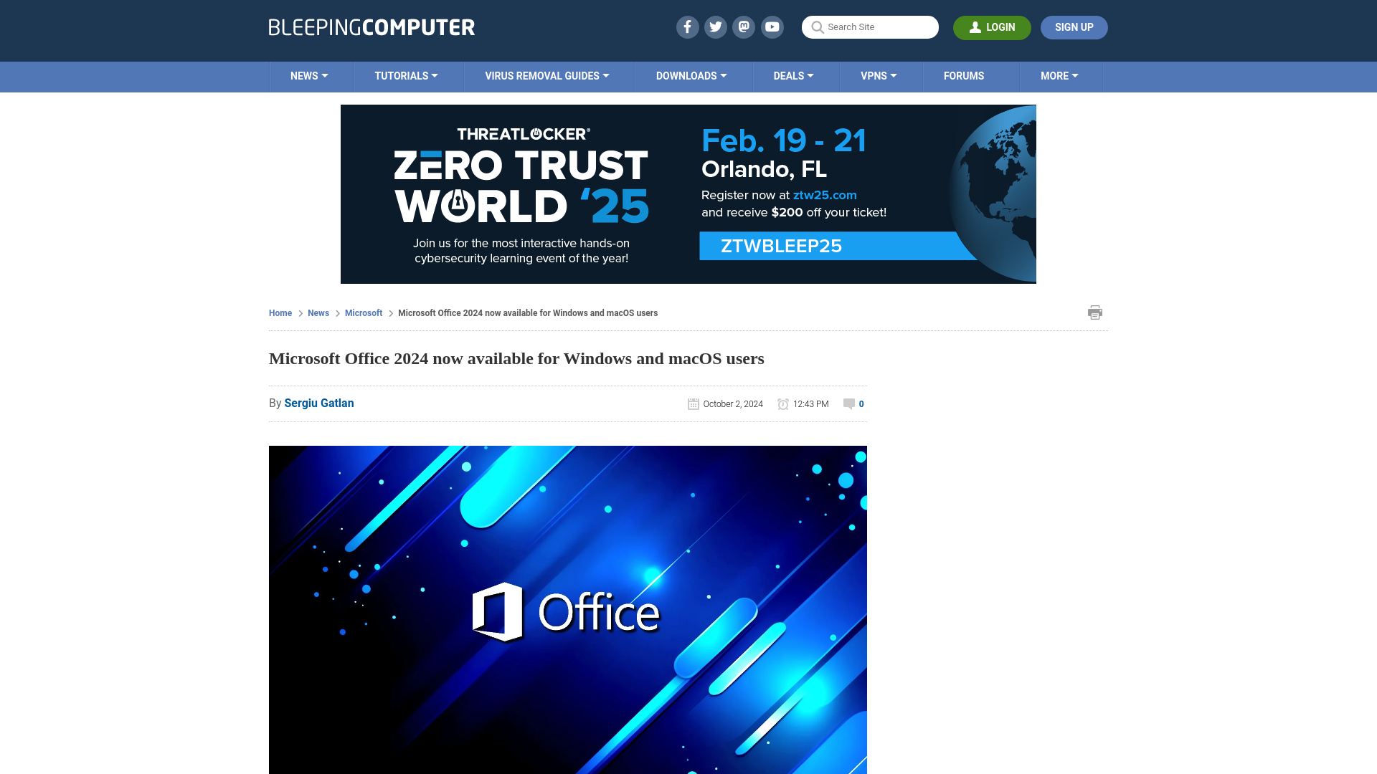Click the date text October 2, 2024
This screenshot has width=1377, height=774.
point(733,404)
